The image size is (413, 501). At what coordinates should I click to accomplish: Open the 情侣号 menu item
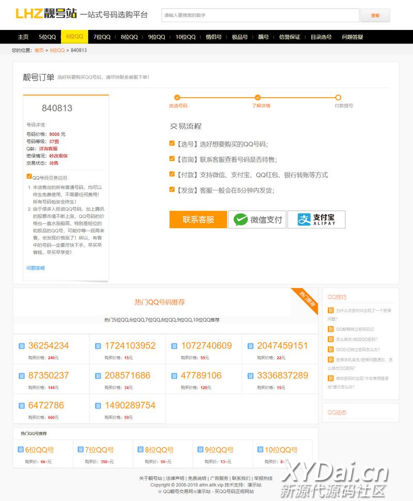pyautogui.click(x=213, y=37)
